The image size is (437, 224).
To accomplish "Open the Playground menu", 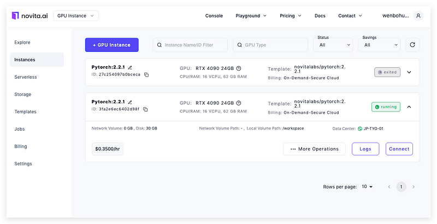I will coord(251,16).
